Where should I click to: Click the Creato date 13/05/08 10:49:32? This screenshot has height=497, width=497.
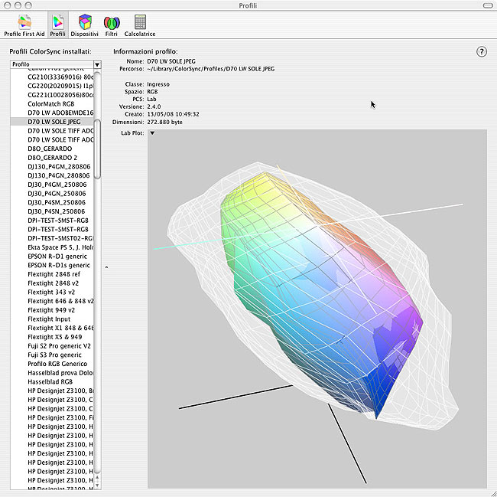[x=173, y=114]
